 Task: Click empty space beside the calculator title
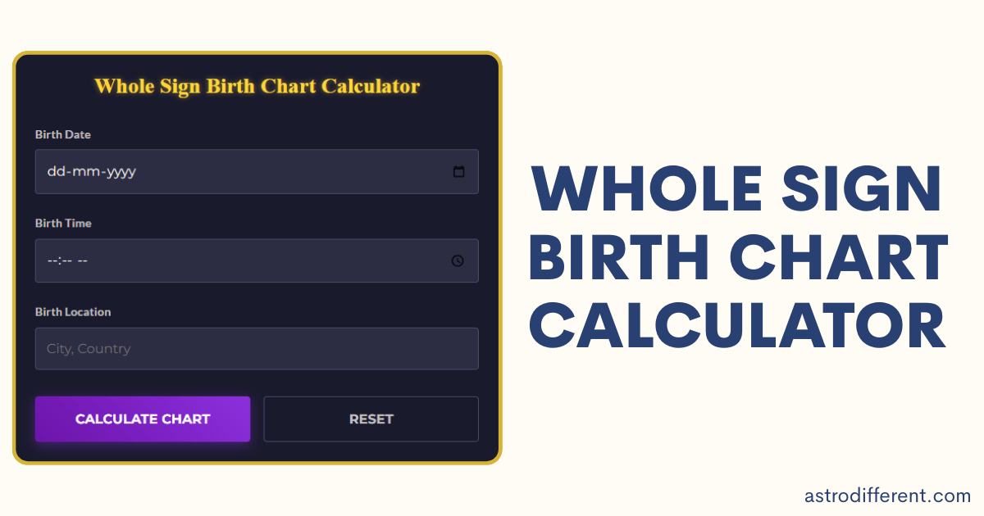[459, 86]
